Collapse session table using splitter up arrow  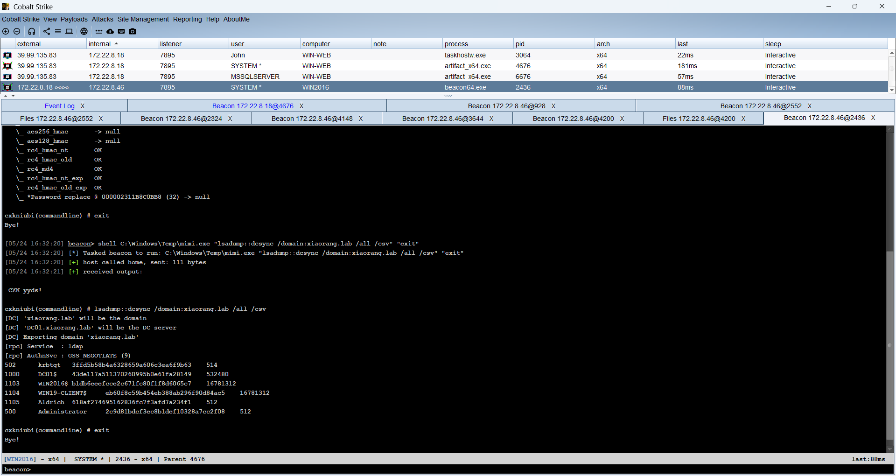(6, 96)
